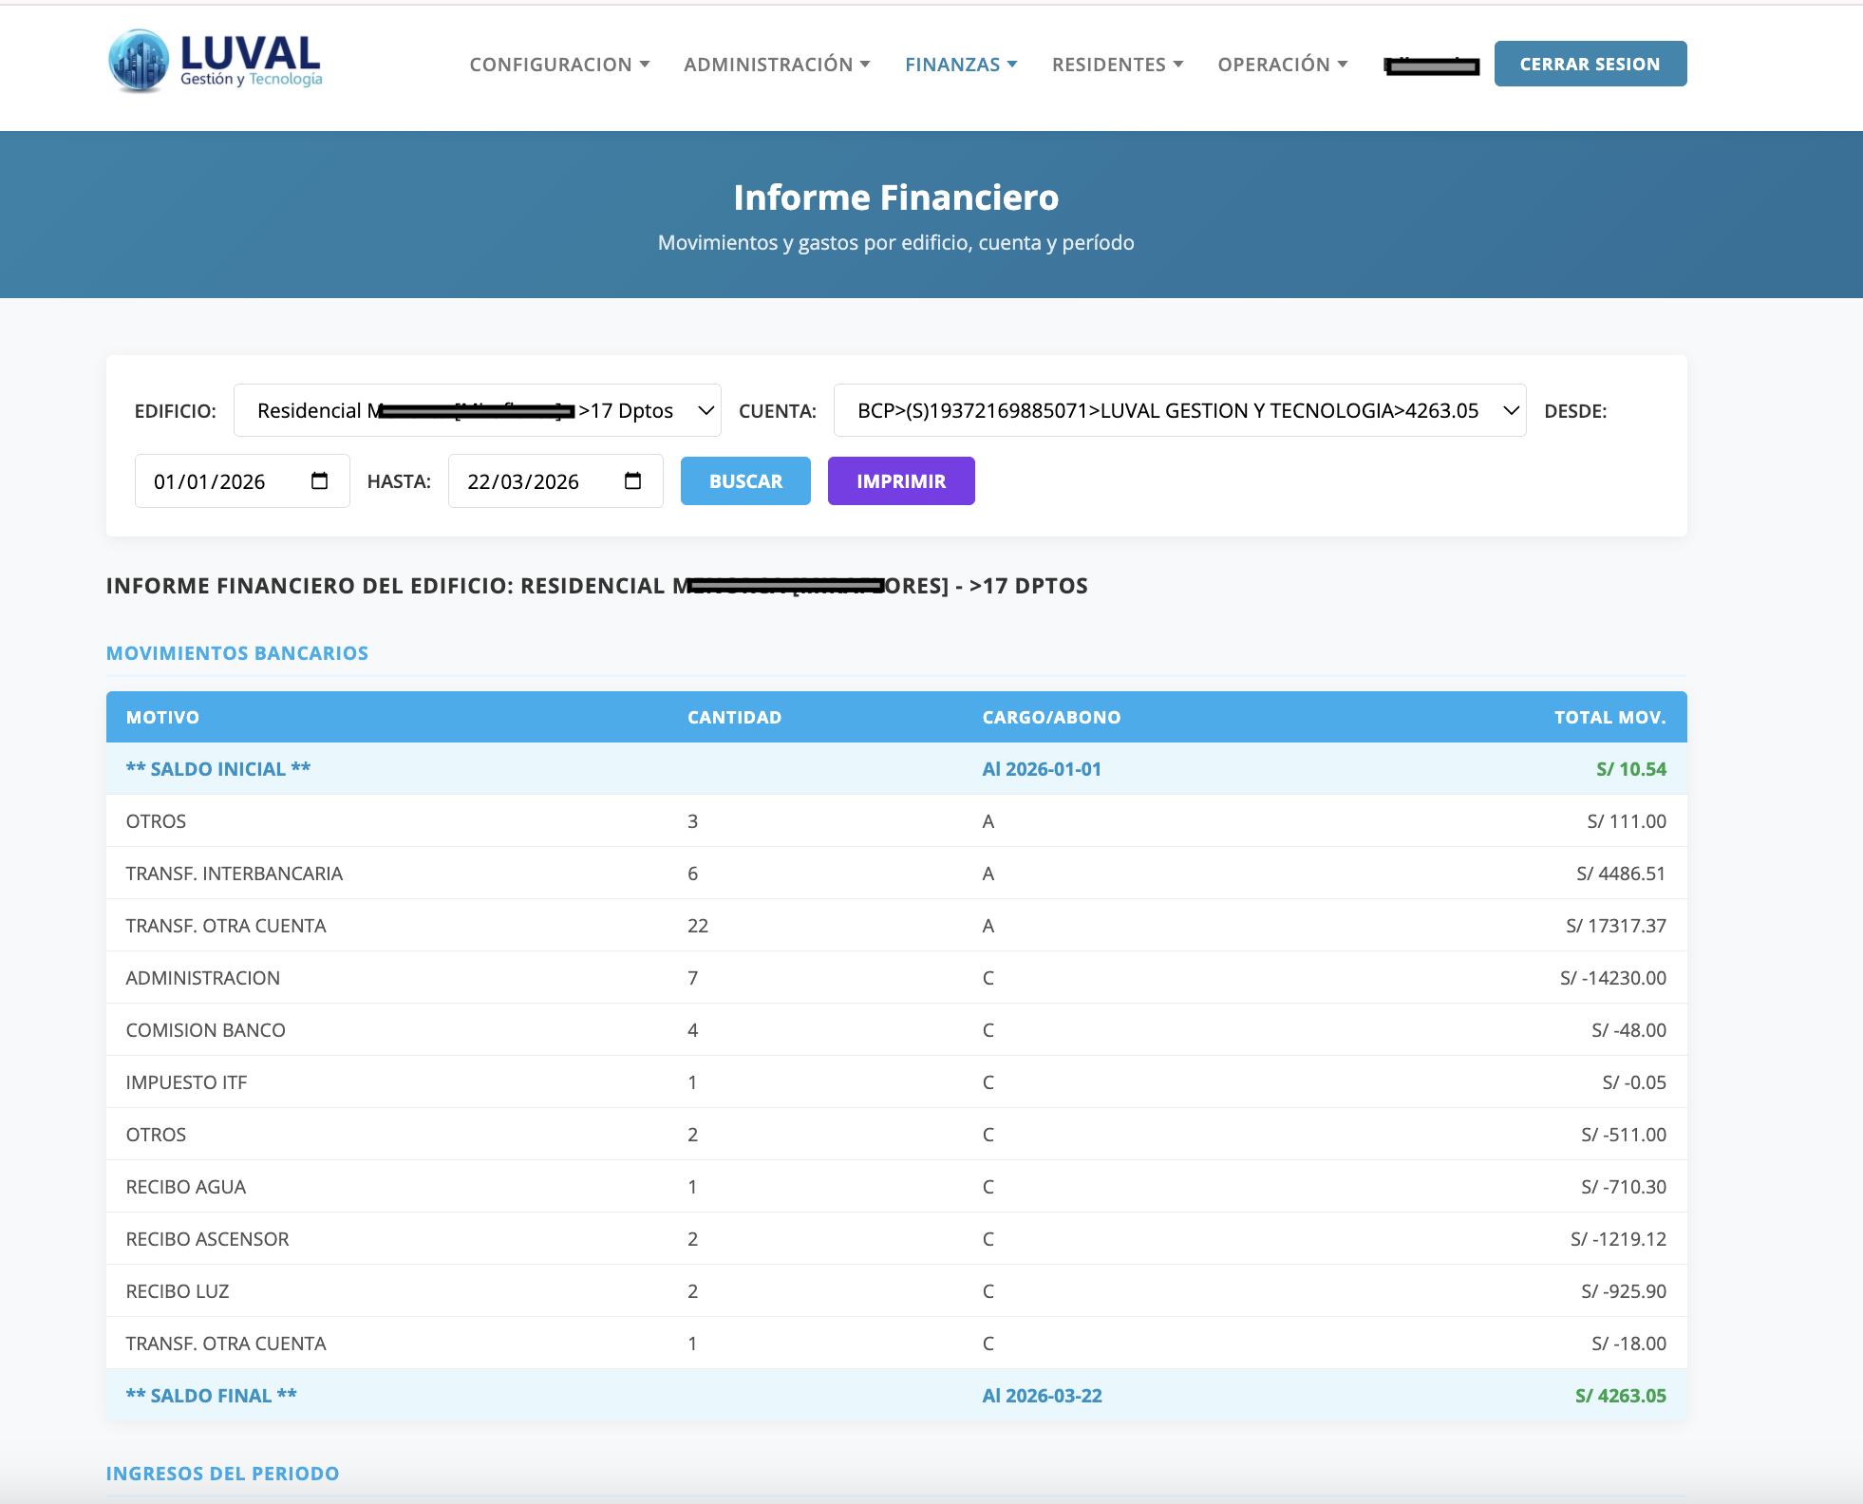Click the CERRAR SESION button

(1590, 65)
